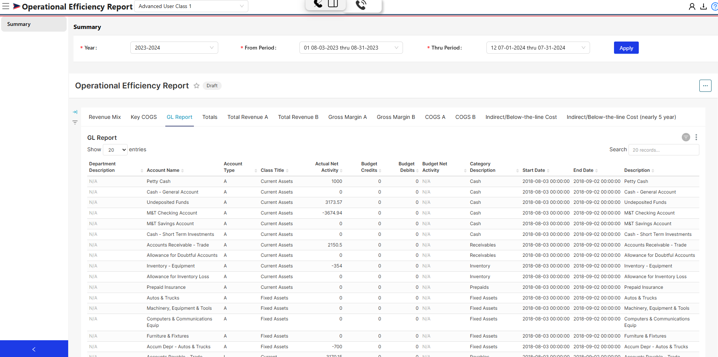Screen dimensions: 718x357
Task: Open Indirect/Below-the-line Cost nearly 5 year tab
Action: [621, 117]
